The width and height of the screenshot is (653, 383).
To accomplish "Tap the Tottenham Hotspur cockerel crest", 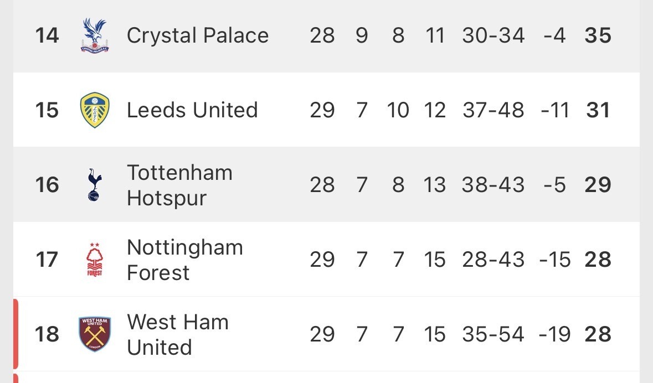I will coord(95,185).
